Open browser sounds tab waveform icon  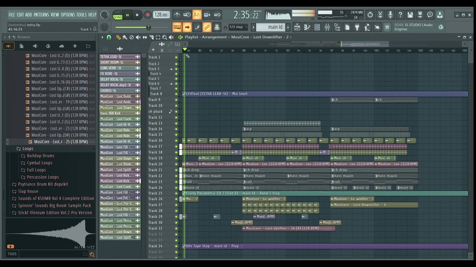8,46
